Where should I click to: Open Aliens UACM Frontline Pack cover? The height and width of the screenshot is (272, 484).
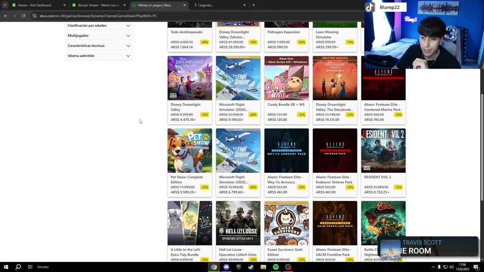[x=335, y=223]
